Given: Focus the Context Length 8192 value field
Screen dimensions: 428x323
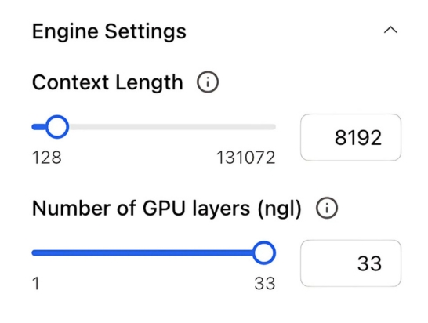Looking at the screenshot, I should click(350, 137).
